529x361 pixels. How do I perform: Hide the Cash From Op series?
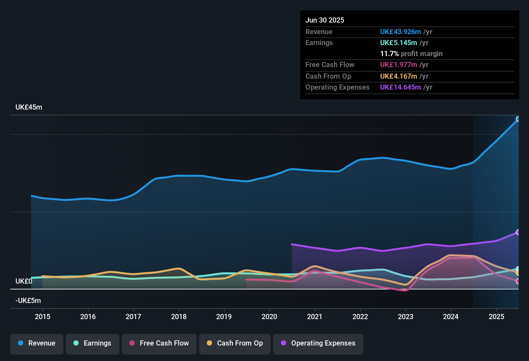coord(235,343)
